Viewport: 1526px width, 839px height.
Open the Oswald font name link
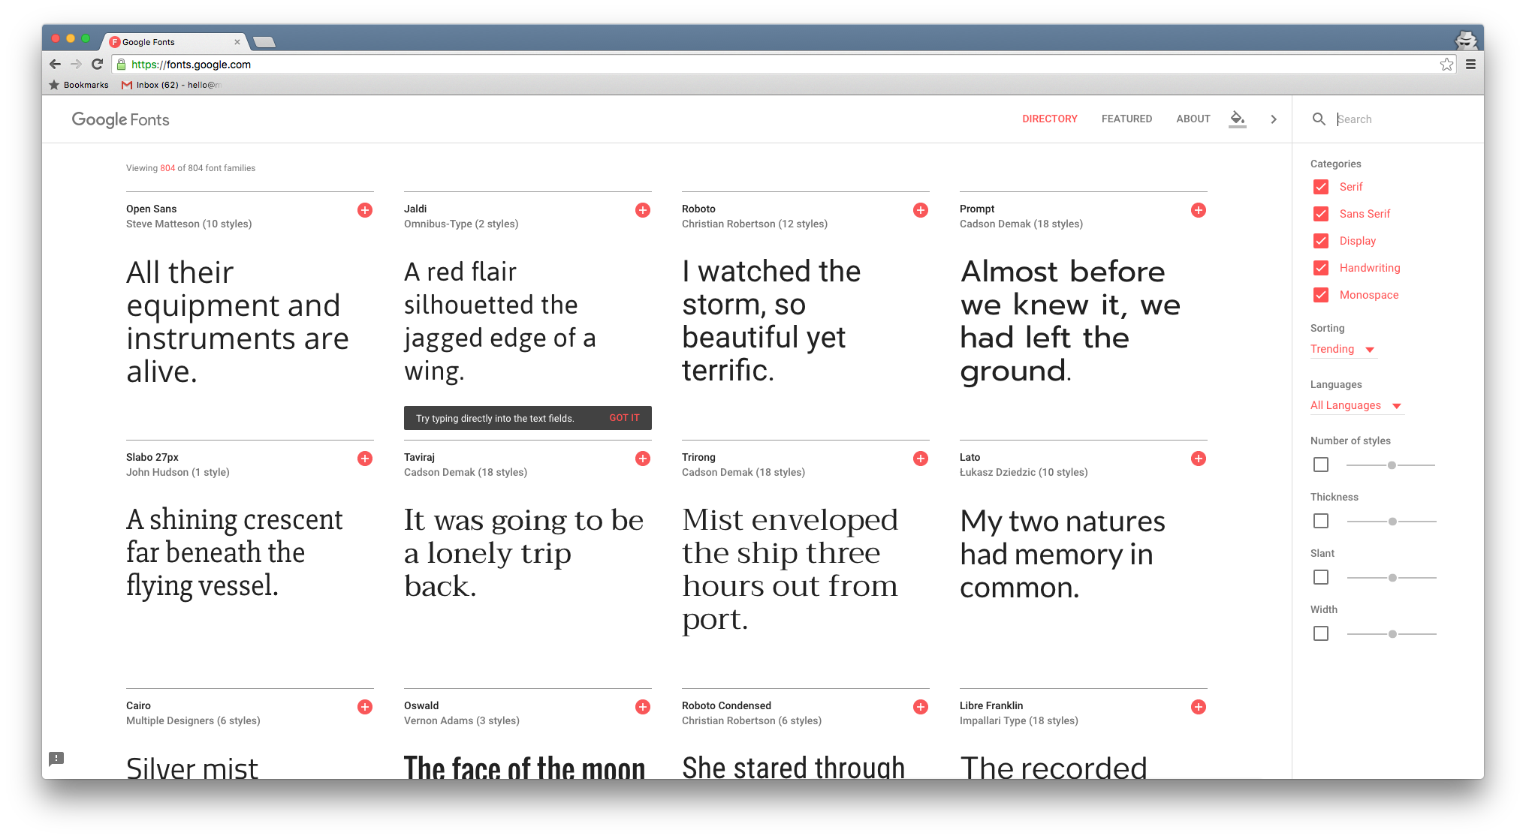tap(421, 705)
